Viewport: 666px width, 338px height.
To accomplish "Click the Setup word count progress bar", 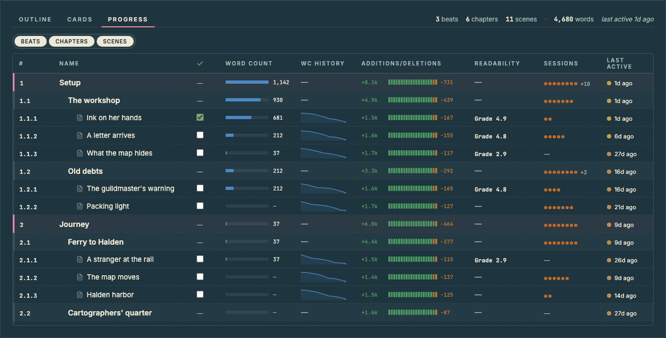I will 247,82.
